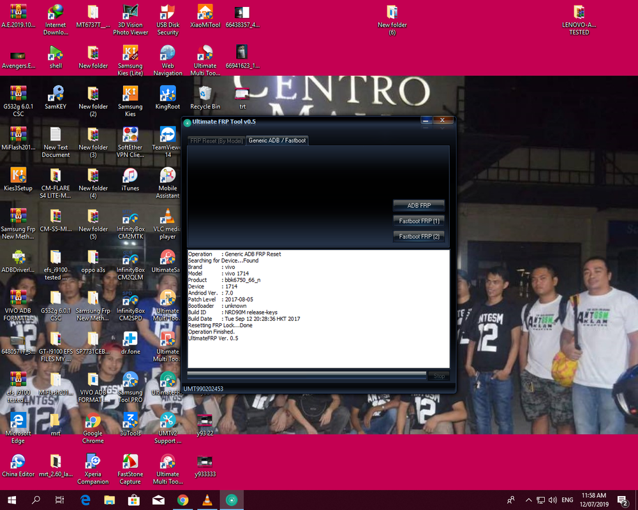The width and height of the screenshot is (638, 510).
Task: Open the Windows Start menu
Action: [11, 500]
